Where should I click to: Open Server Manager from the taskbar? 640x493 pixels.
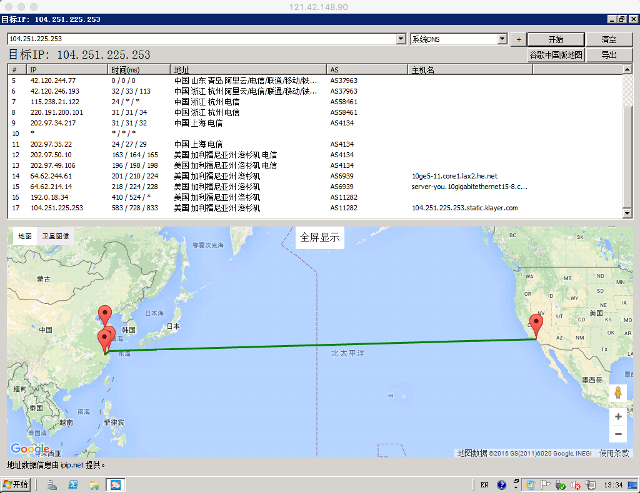point(52,484)
